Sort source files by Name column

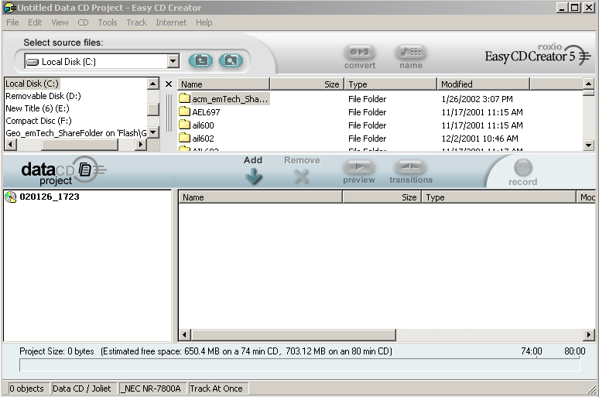(x=224, y=84)
